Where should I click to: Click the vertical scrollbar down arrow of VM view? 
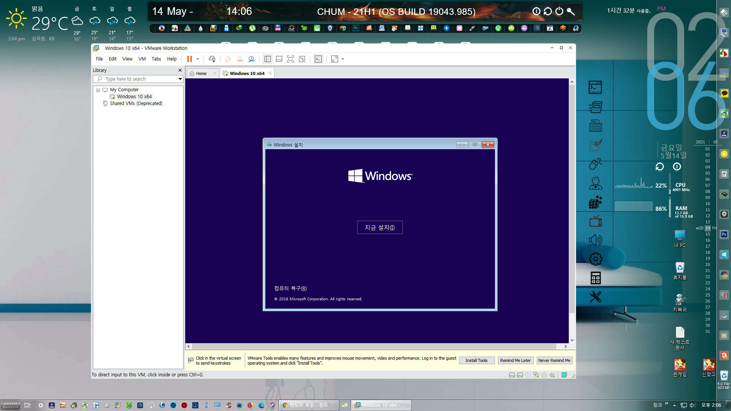click(572, 340)
